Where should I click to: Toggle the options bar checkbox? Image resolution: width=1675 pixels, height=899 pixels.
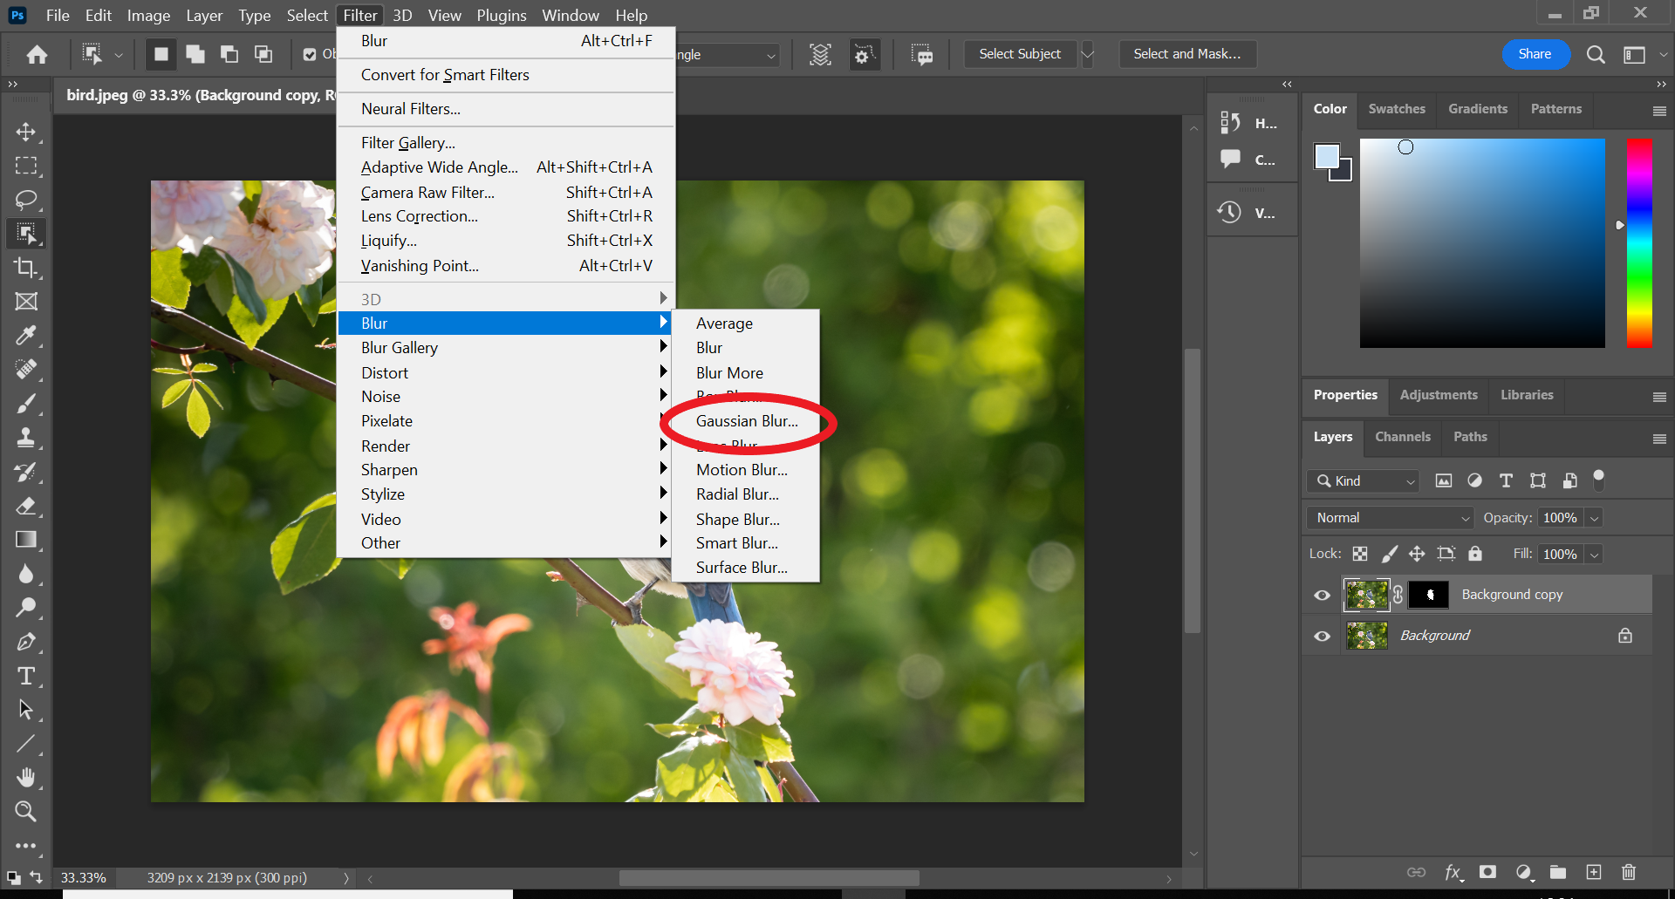click(310, 54)
